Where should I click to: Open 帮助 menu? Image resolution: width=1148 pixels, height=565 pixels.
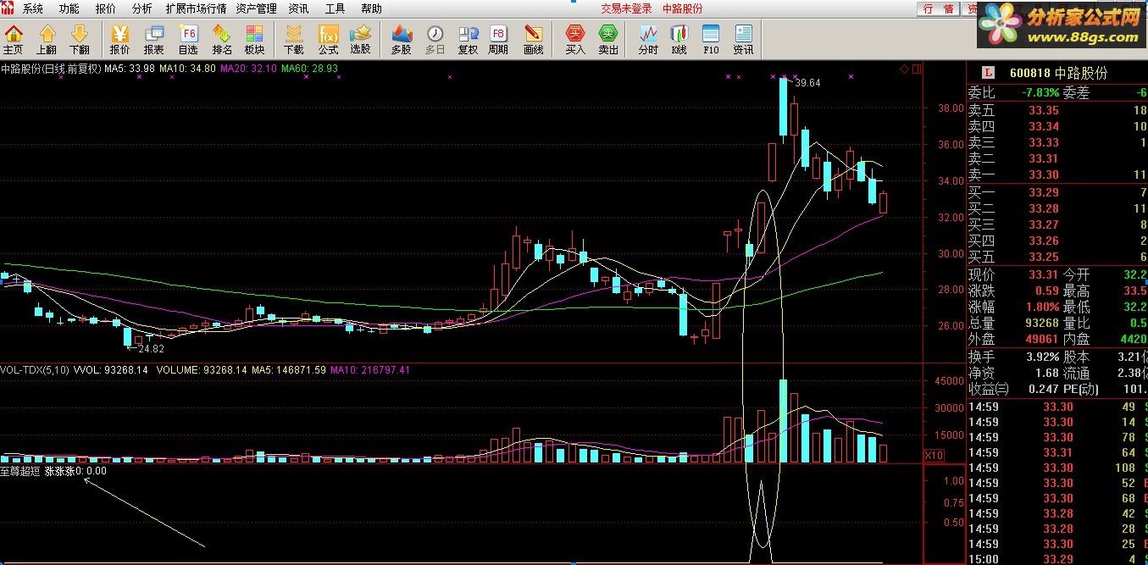(371, 8)
